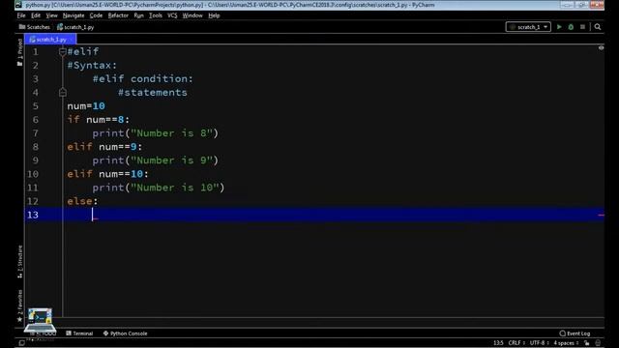
Task: Click the '#statements' comment
Action: click(x=153, y=93)
